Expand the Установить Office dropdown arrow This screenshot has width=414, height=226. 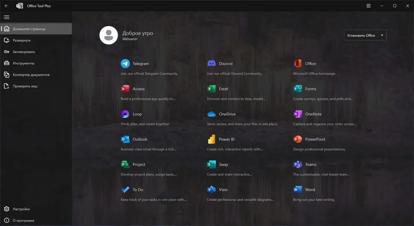tap(382, 35)
